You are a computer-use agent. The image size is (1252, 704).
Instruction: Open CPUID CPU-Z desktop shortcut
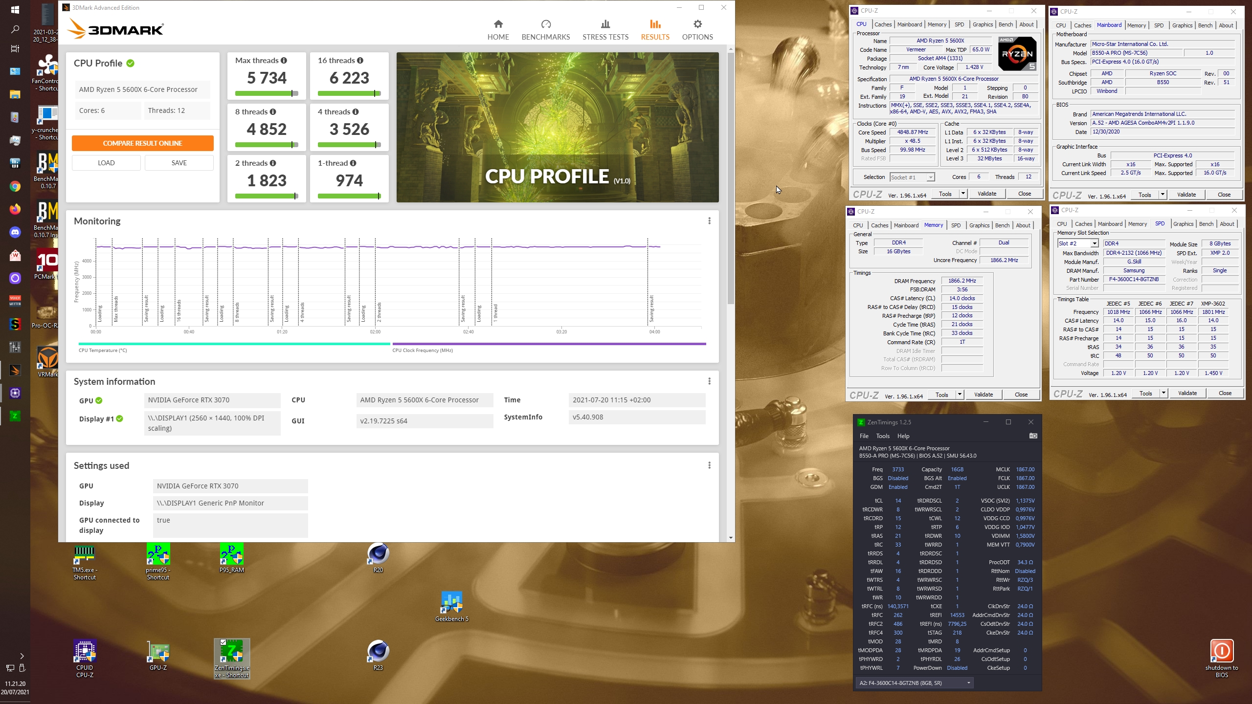pos(85,659)
